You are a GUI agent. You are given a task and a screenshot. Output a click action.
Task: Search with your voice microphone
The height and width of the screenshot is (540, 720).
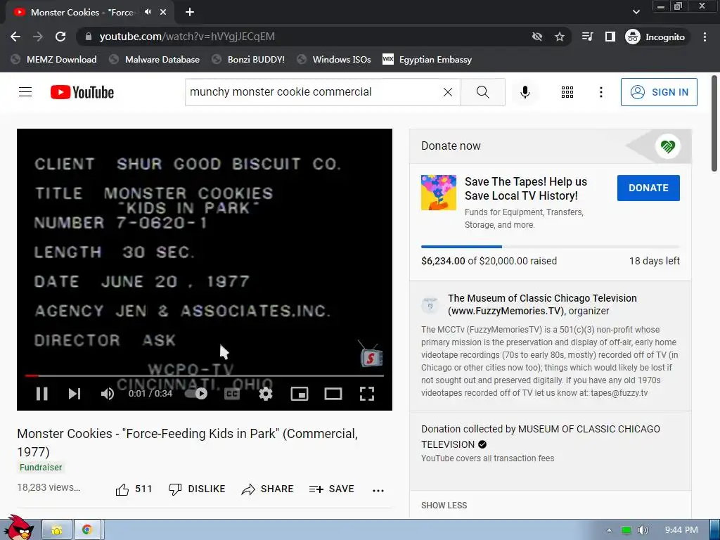coord(525,92)
